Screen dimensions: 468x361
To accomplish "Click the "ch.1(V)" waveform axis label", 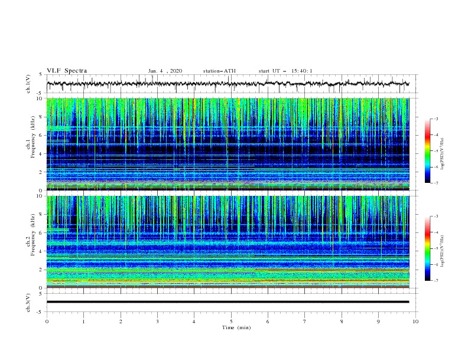I will (28, 84).
